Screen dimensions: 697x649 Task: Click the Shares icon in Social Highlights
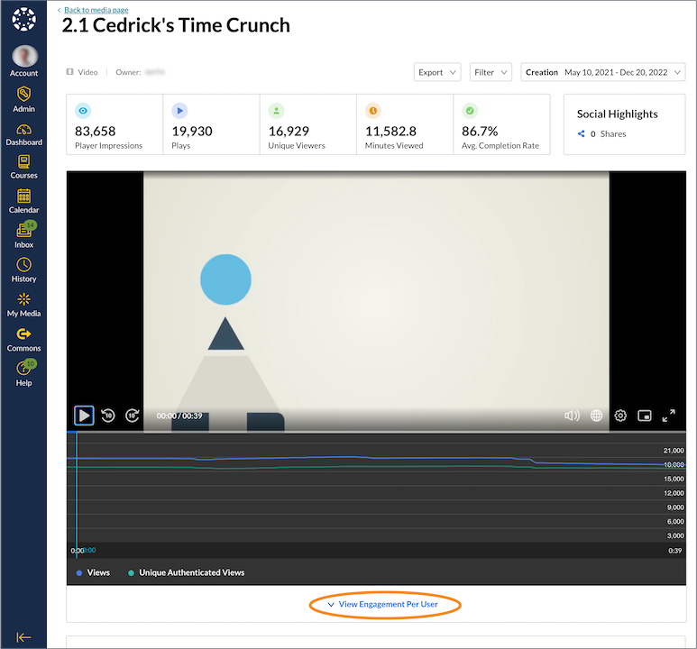[x=581, y=133]
